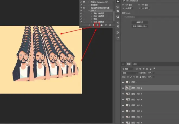Open the blend mode 正常 dropdown

(130, 73)
